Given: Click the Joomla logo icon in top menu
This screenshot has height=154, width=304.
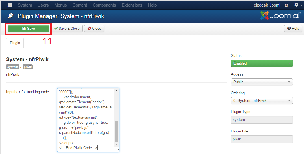Looking at the screenshot, I should [10, 5].
